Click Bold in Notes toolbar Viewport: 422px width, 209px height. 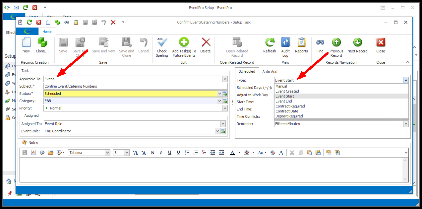[x=152, y=153]
